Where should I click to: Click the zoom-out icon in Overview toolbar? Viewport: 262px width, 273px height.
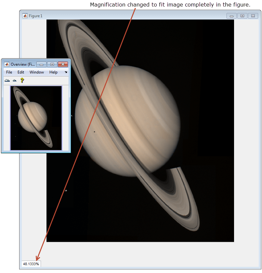(x=15, y=80)
